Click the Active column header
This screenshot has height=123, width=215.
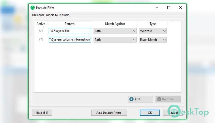(x=41, y=24)
